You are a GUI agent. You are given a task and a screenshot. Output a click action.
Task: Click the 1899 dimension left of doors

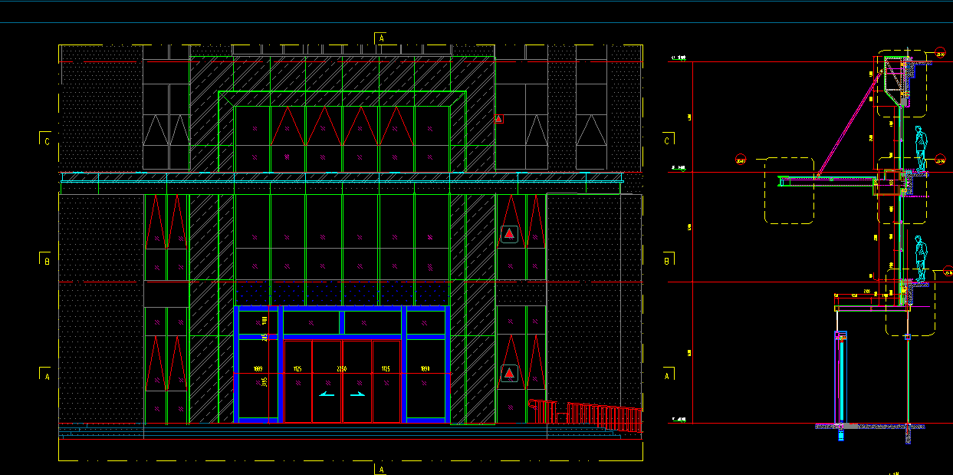258,369
